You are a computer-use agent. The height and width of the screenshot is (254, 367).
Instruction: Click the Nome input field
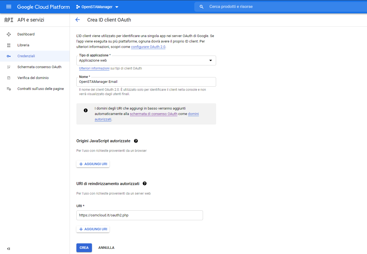pyautogui.click(x=146, y=82)
